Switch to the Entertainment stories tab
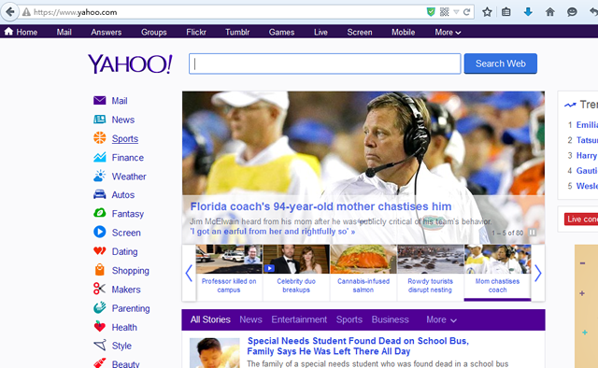598x368 pixels. [299, 319]
